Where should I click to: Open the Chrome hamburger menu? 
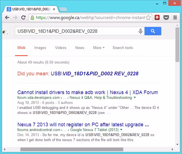[175, 18]
